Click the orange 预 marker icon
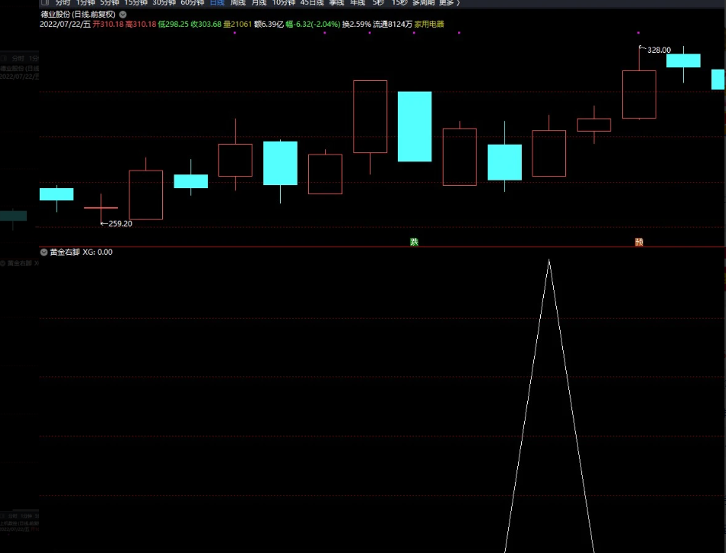 (x=639, y=242)
